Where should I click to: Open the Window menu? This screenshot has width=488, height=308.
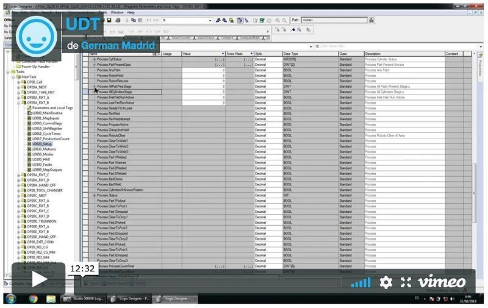point(117,12)
